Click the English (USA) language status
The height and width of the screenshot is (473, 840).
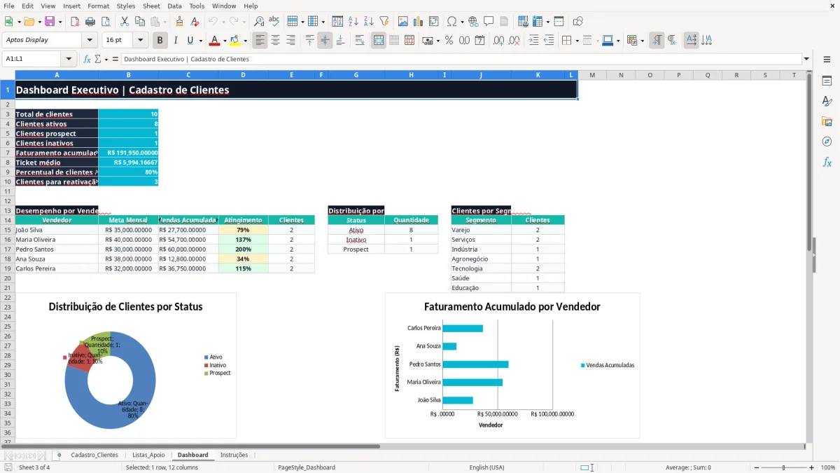[x=486, y=467]
